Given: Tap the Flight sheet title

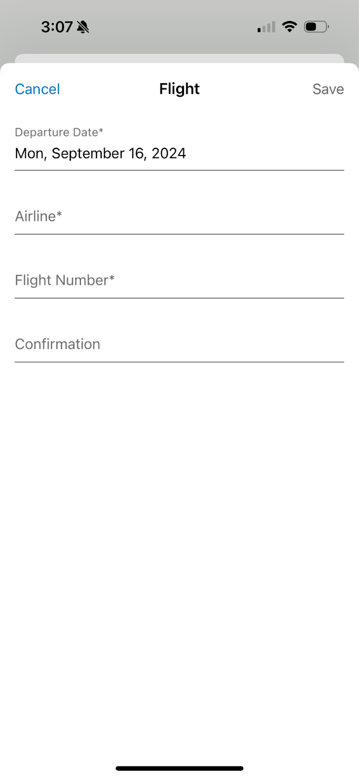Looking at the screenshot, I should coord(179,89).
